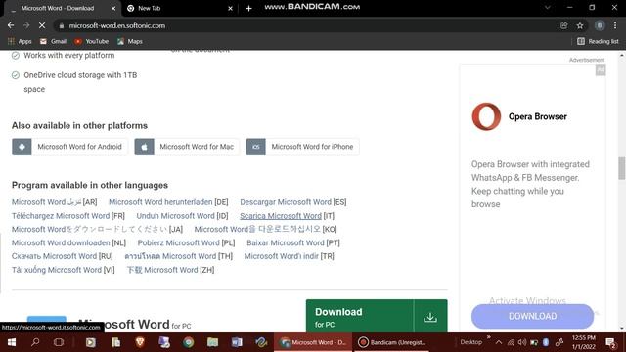Image resolution: width=626 pixels, height=352 pixels.
Task: Show hidden system tray icons
Action: tap(499, 342)
